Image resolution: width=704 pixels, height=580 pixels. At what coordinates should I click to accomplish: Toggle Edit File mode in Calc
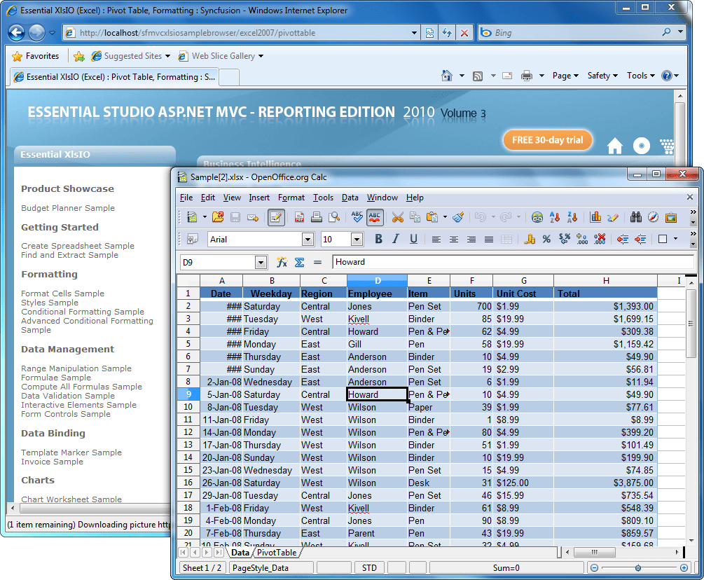pos(276,218)
